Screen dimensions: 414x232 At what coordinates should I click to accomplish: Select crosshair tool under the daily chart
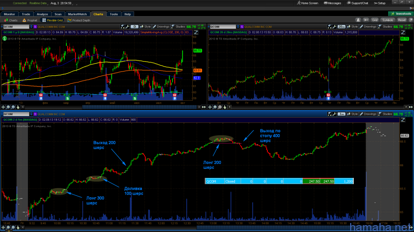pyautogui.click(x=3, y=107)
